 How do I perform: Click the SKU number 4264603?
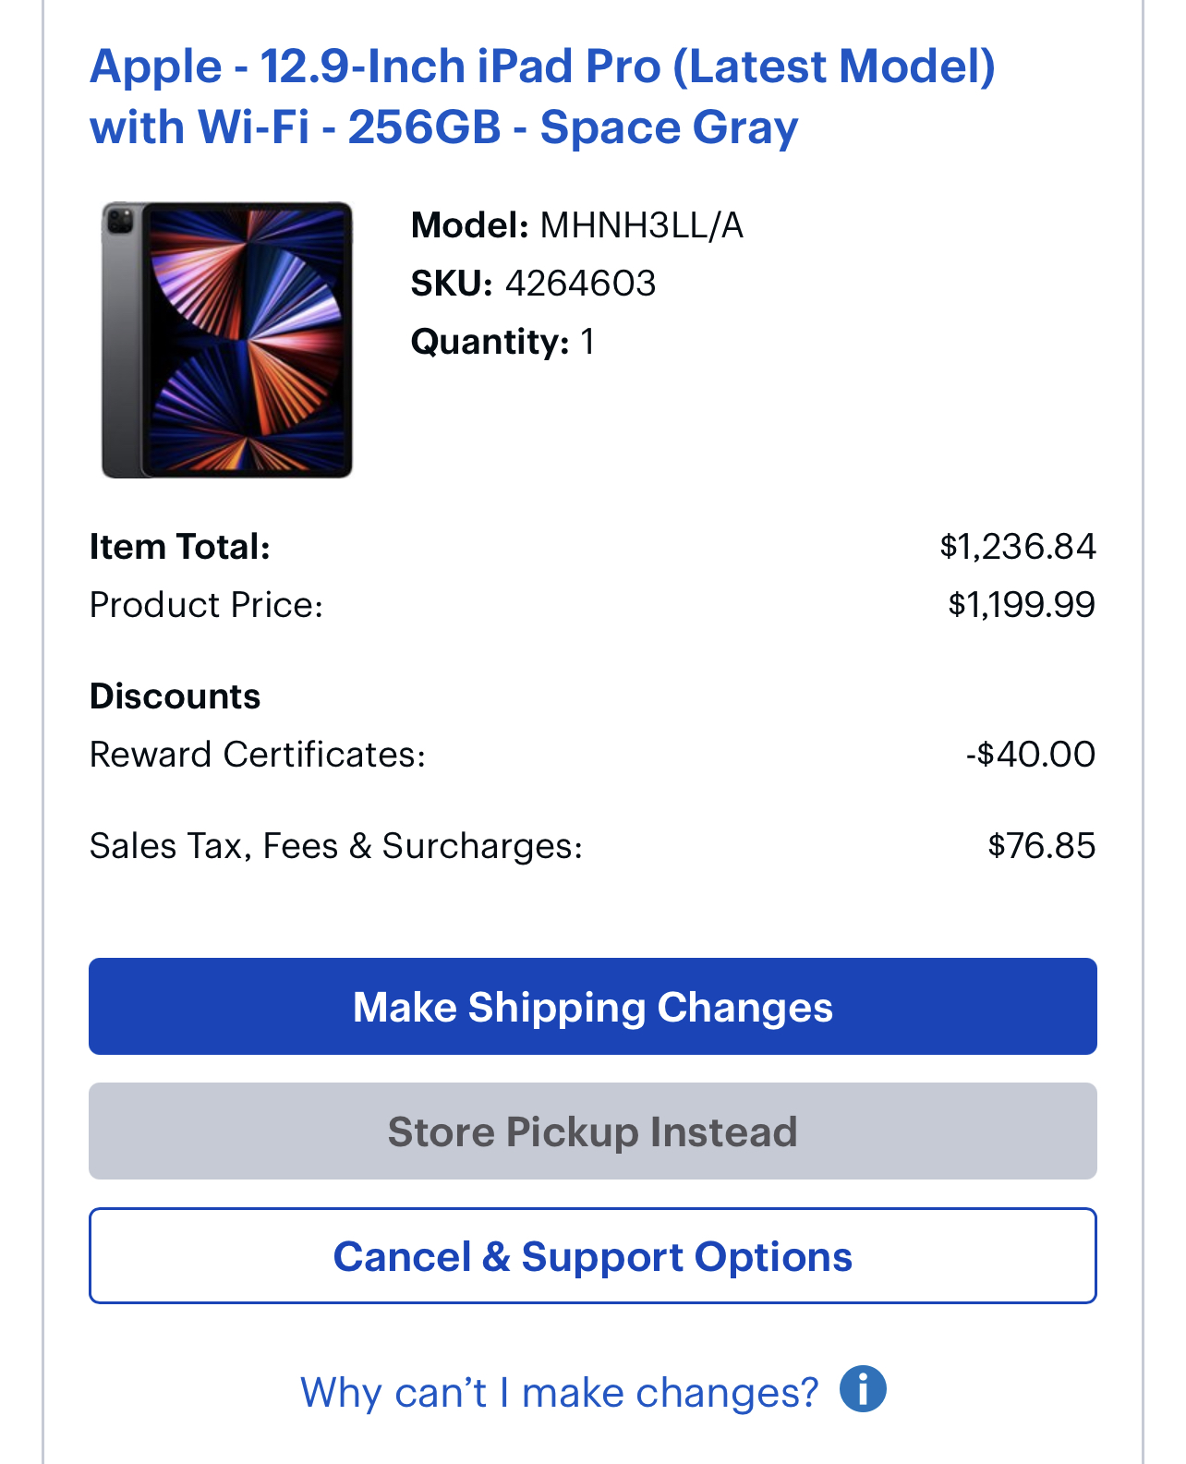coord(580,284)
